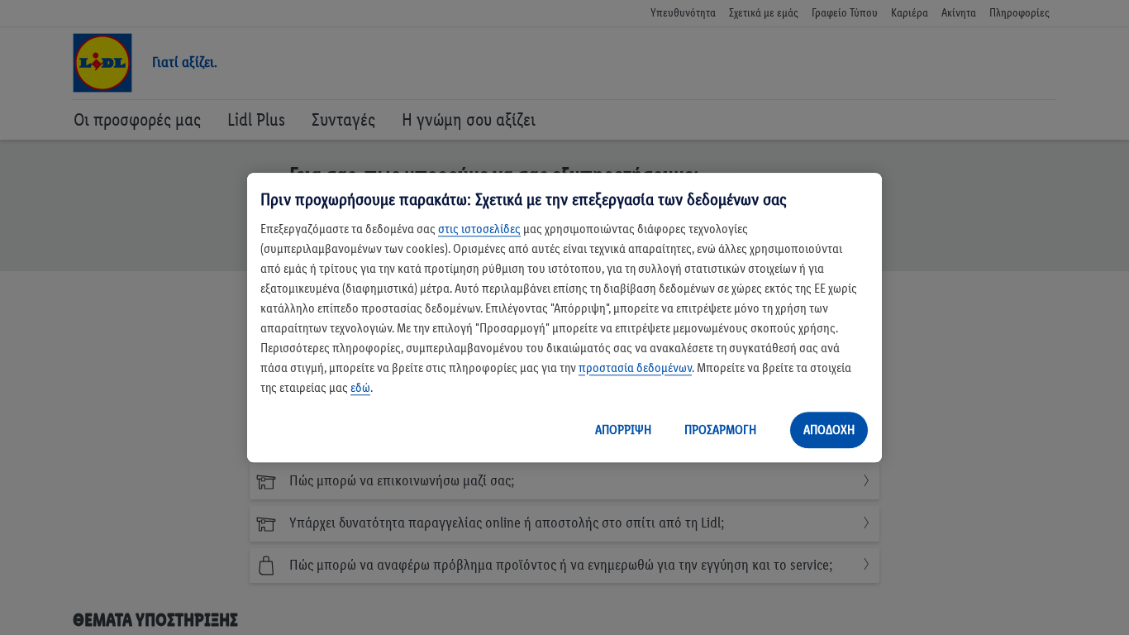This screenshot has width=1129, height=635.
Task: Open the Lidl Plus menu item
Action: coord(256,120)
